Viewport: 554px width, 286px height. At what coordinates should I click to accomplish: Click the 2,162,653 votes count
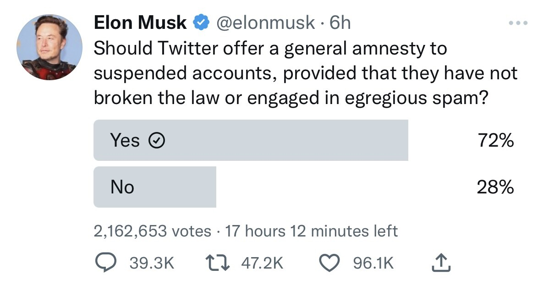click(153, 231)
